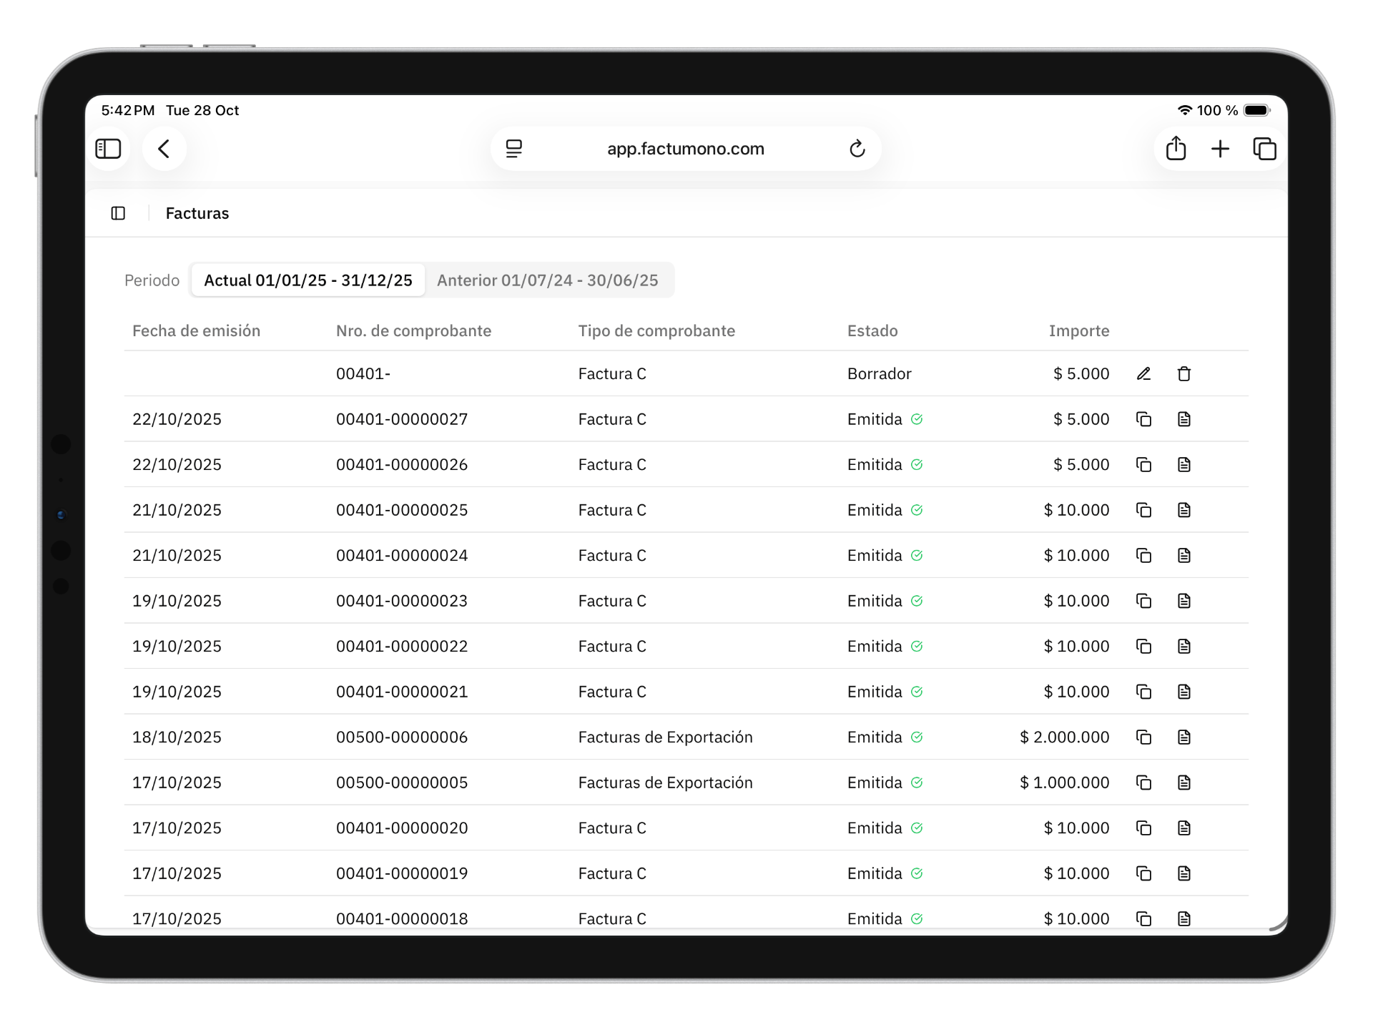
Task: Copy invoice 00401-00000020 using the duplicate icon
Action: pos(1143,828)
